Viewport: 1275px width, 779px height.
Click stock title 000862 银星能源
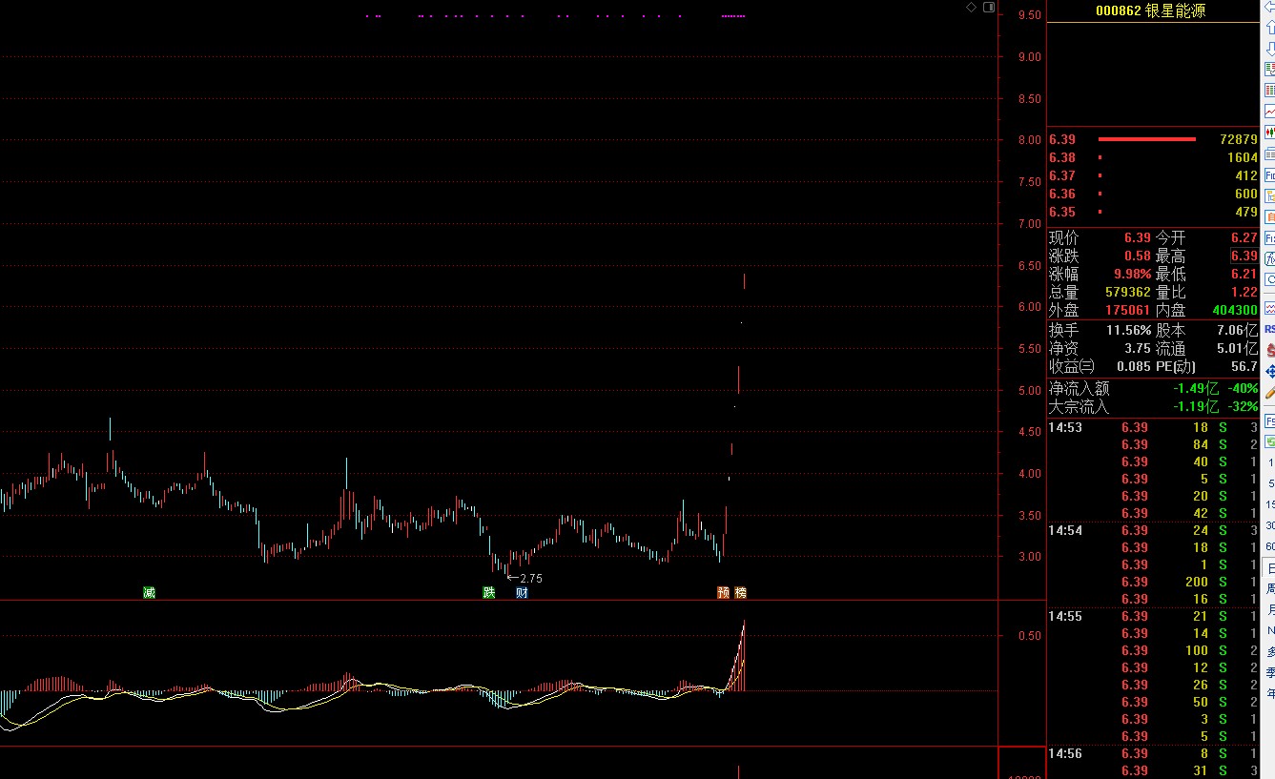pos(1152,10)
